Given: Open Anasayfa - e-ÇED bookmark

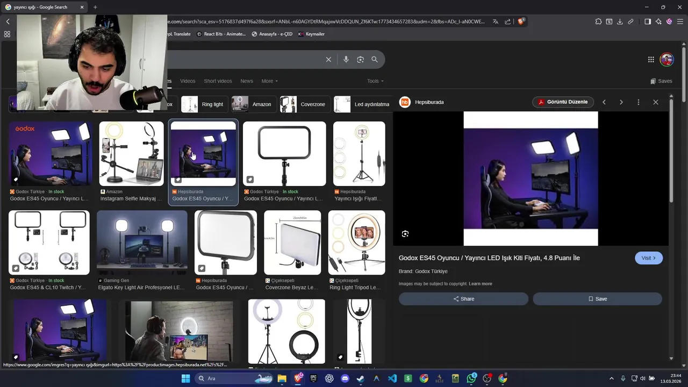Looking at the screenshot, I should click(x=272, y=34).
